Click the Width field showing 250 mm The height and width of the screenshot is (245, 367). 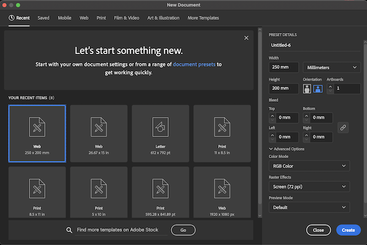[x=283, y=67]
